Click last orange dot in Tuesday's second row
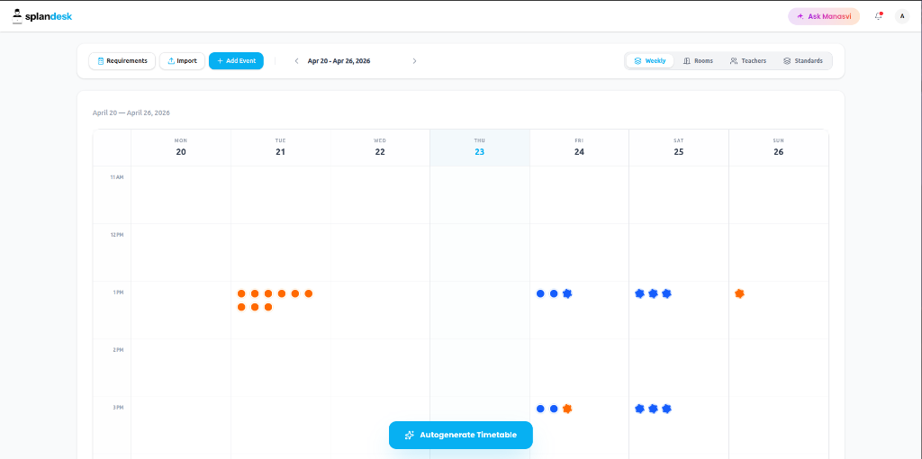 (x=268, y=307)
